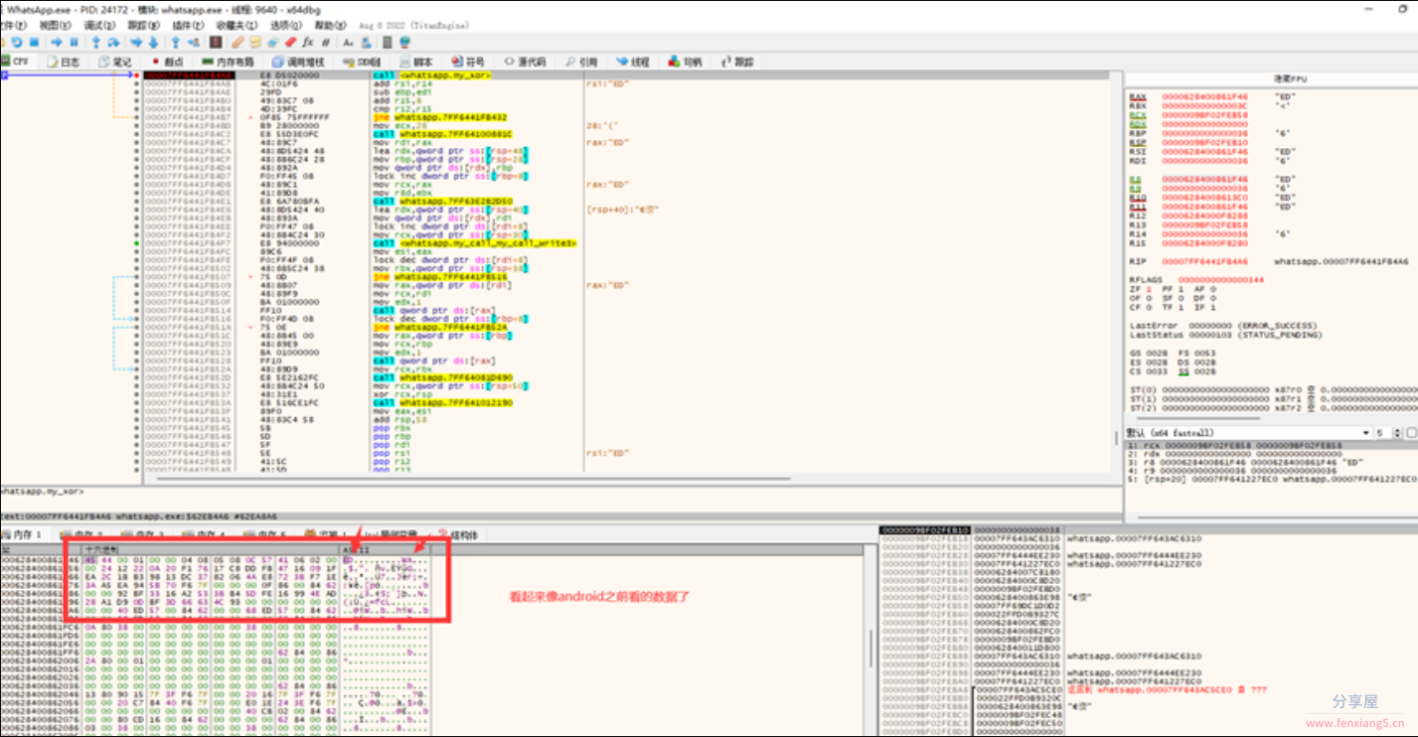Click the Step Into toolbar icon
Viewport: 1418px width, 737px height.
click(x=95, y=43)
